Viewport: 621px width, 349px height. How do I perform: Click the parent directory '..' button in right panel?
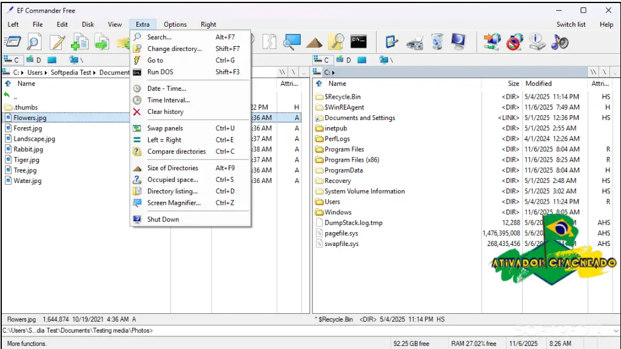pos(614,73)
